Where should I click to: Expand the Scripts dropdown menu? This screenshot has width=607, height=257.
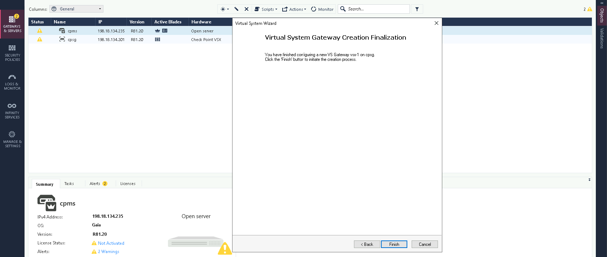click(x=266, y=9)
